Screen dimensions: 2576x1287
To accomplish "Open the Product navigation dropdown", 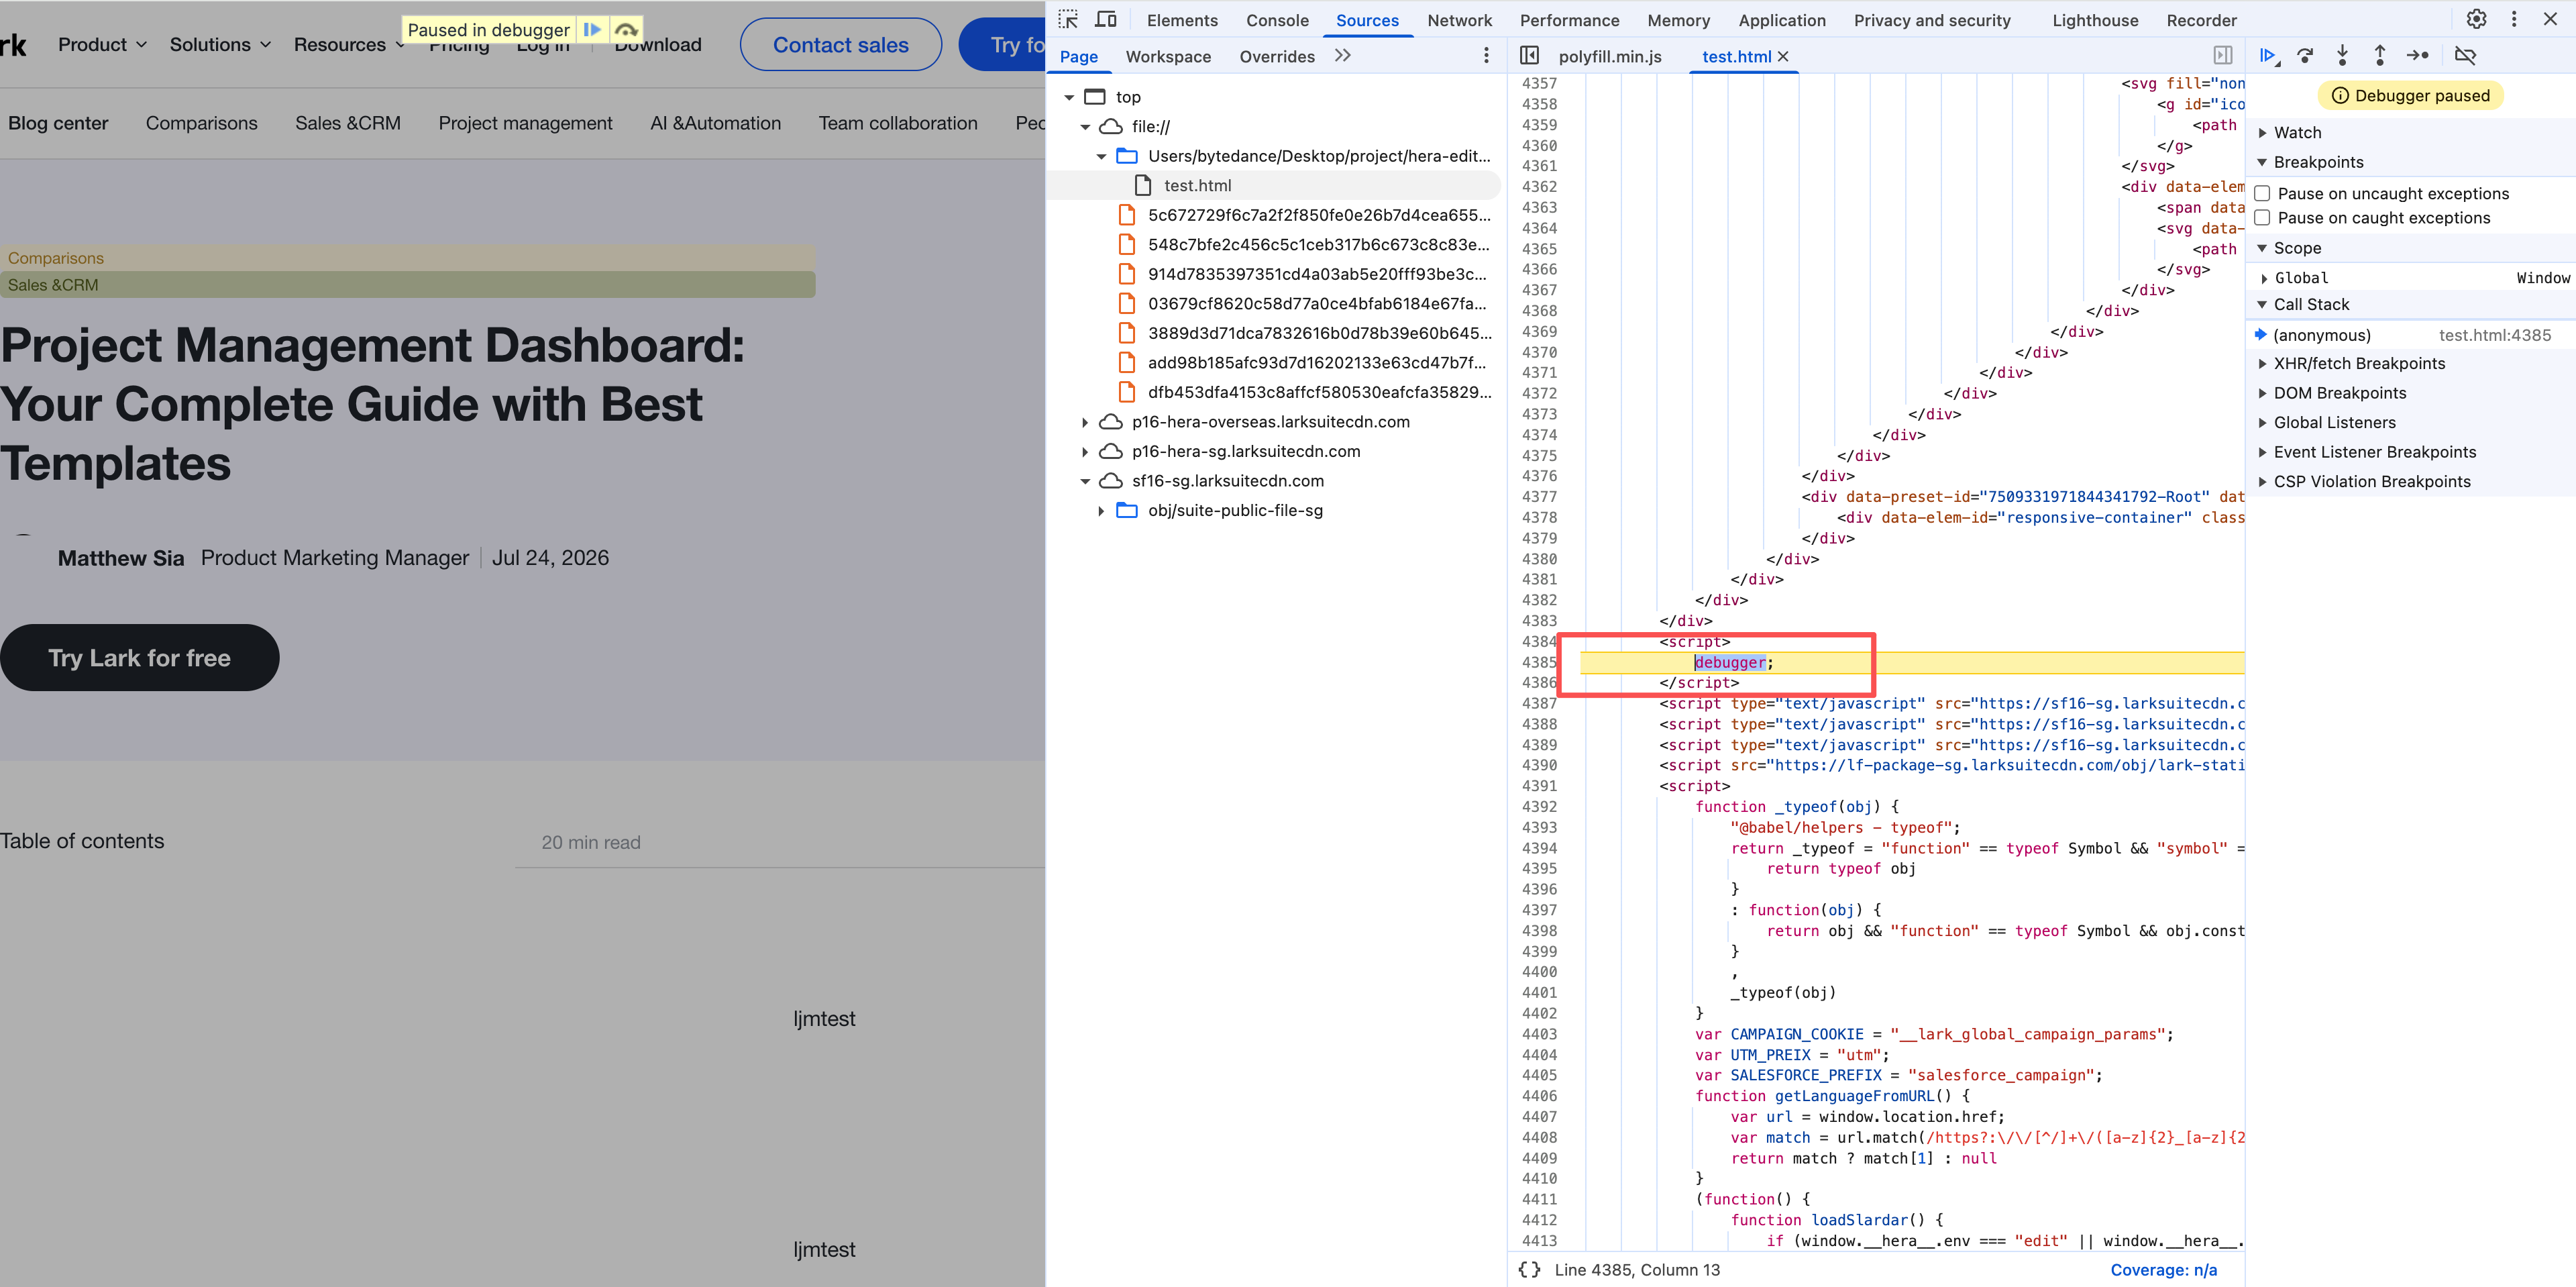I will (102, 45).
